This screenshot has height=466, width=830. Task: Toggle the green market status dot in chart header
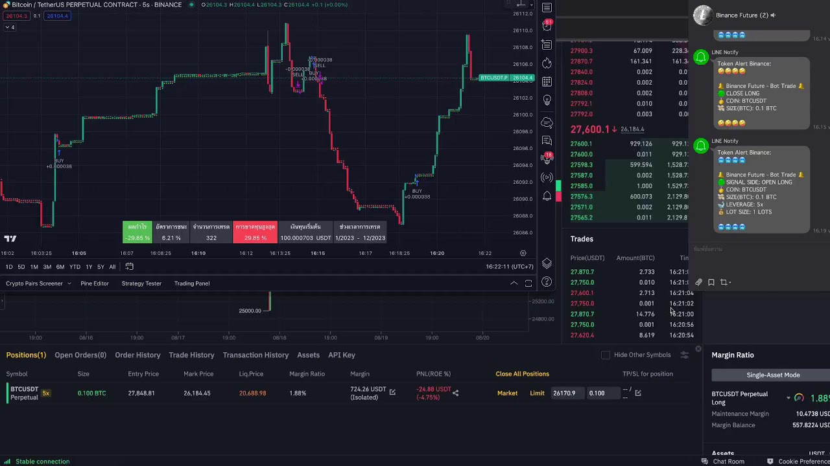[191, 5]
